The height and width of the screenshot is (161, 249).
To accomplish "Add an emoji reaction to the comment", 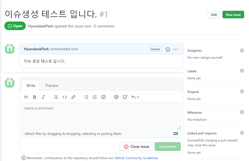I will click(168, 49).
